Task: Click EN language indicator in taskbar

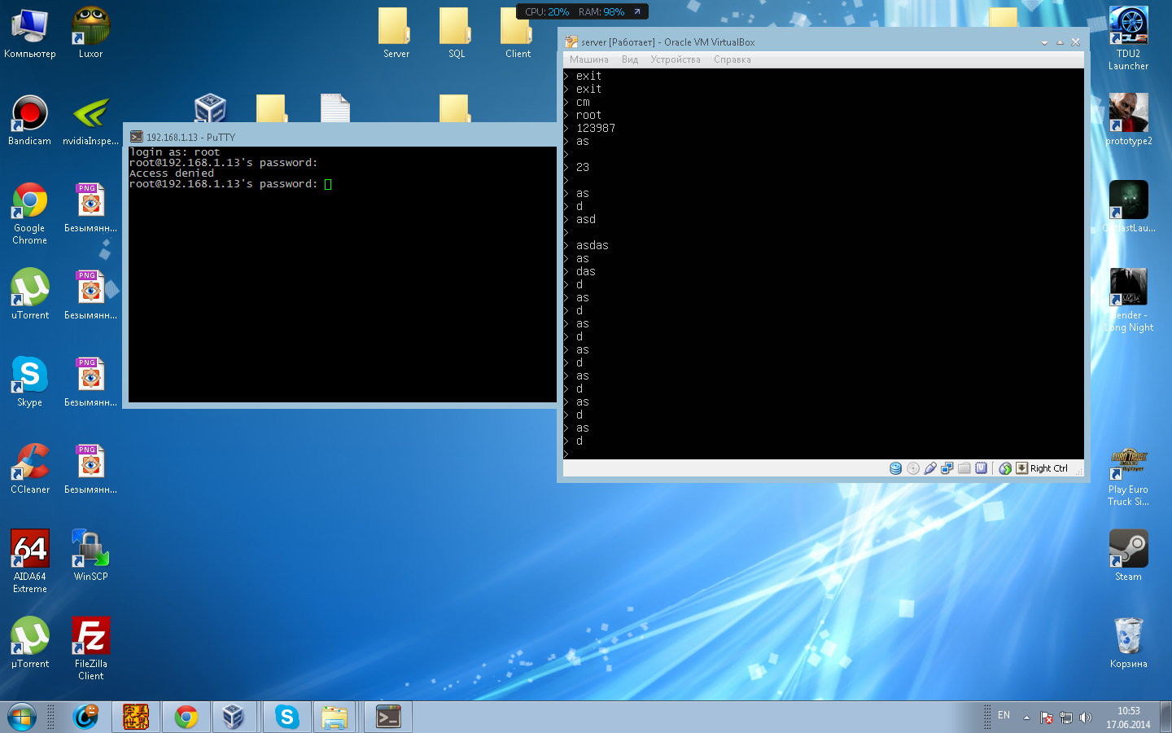Action: click(x=1004, y=715)
